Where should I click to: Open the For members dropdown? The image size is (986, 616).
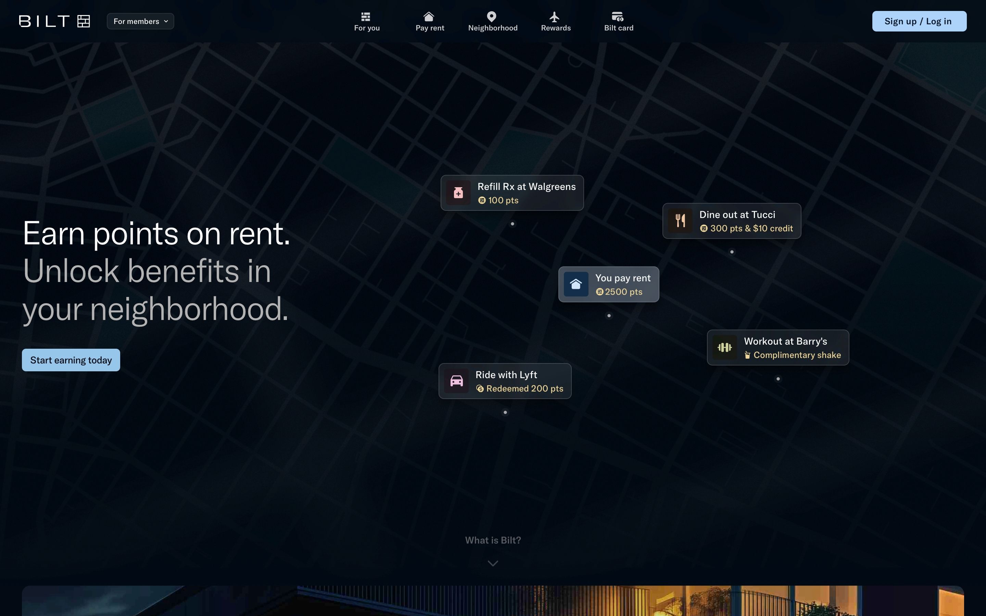pyautogui.click(x=140, y=21)
